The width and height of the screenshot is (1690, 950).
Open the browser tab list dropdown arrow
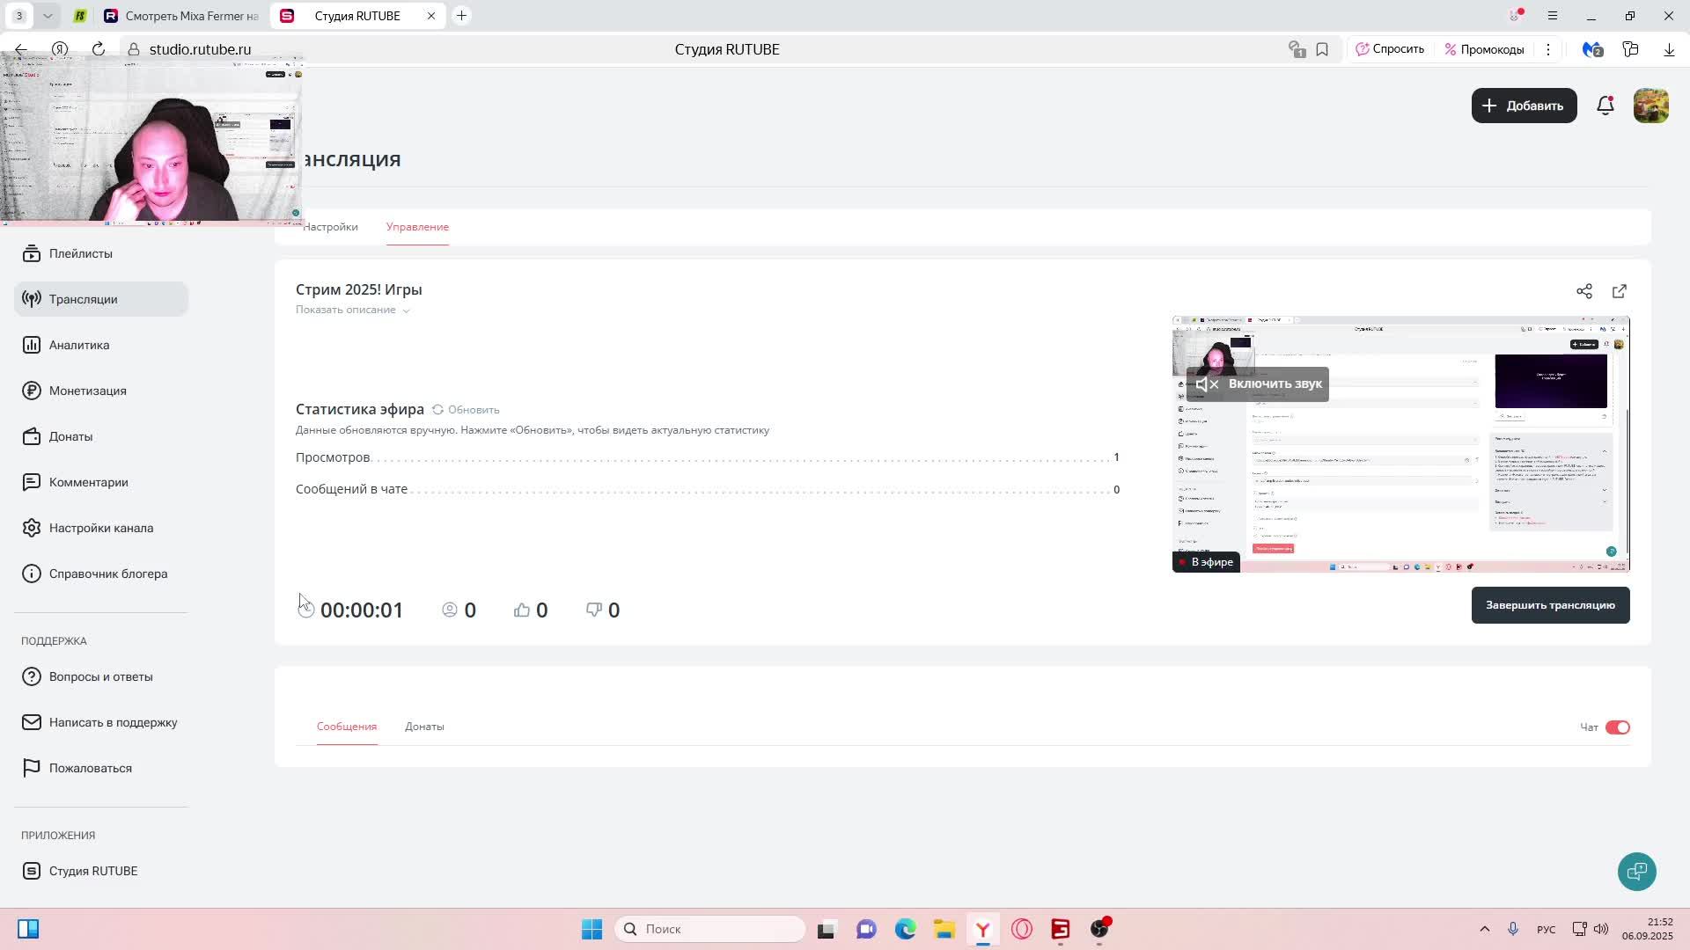[x=48, y=16]
